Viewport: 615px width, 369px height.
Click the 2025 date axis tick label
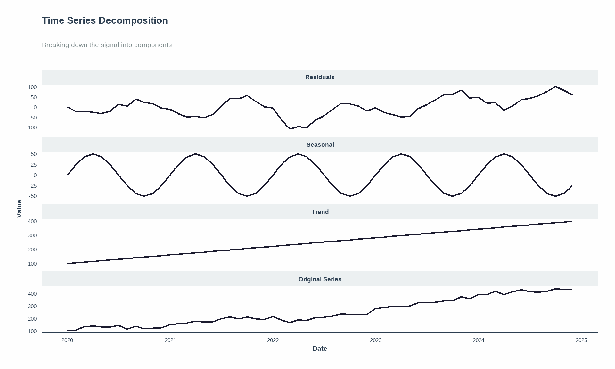581,340
